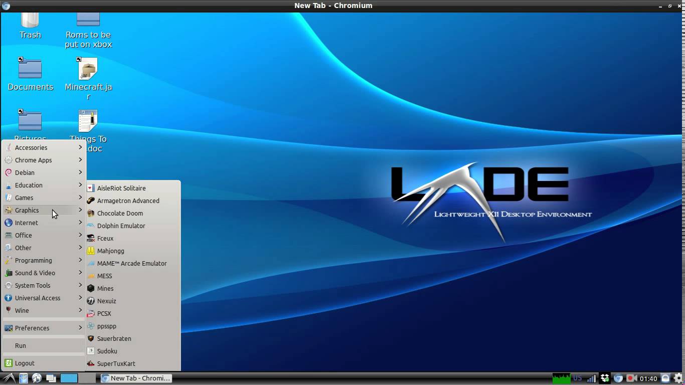The width and height of the screenshot is (685, 385).
Task: Select the Documents desktop folder
Action: click(30, 74)
